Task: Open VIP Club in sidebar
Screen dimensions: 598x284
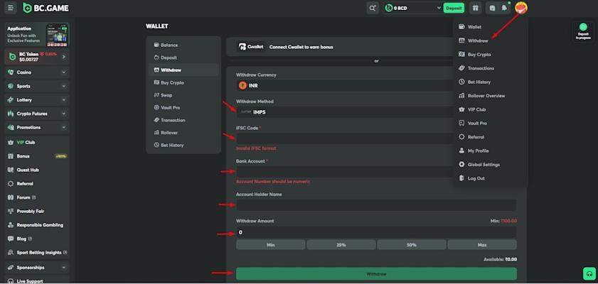Action: pos(36,143)
